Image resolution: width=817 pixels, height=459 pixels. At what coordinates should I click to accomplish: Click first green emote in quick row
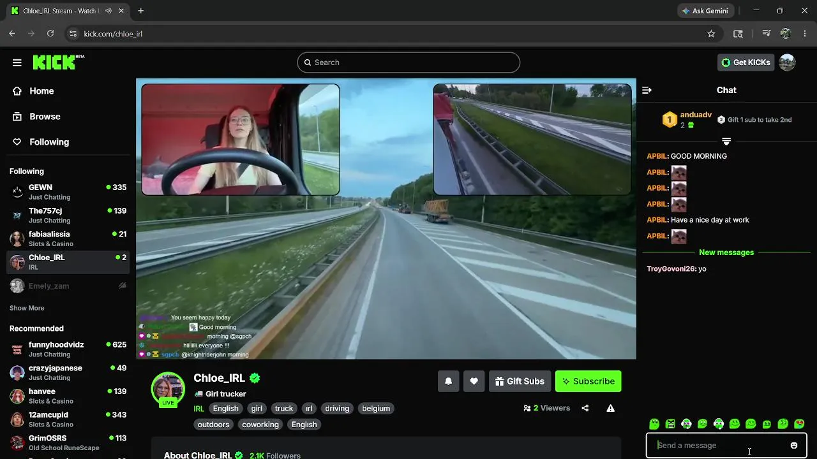tap(654, 424)
